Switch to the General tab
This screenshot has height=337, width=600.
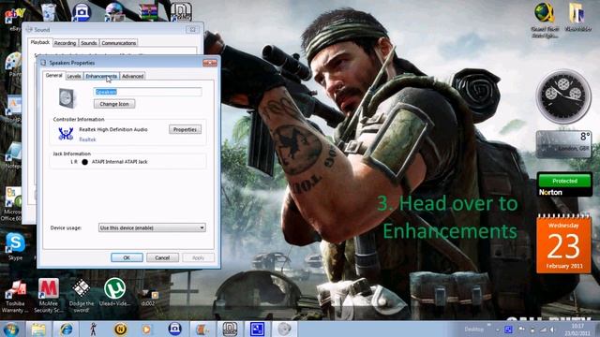[x=54, y=76]
